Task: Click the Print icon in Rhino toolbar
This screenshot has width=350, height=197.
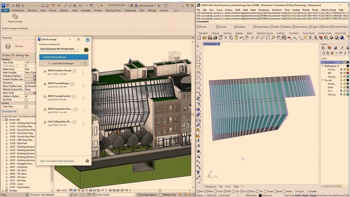Action: [215, 38]
